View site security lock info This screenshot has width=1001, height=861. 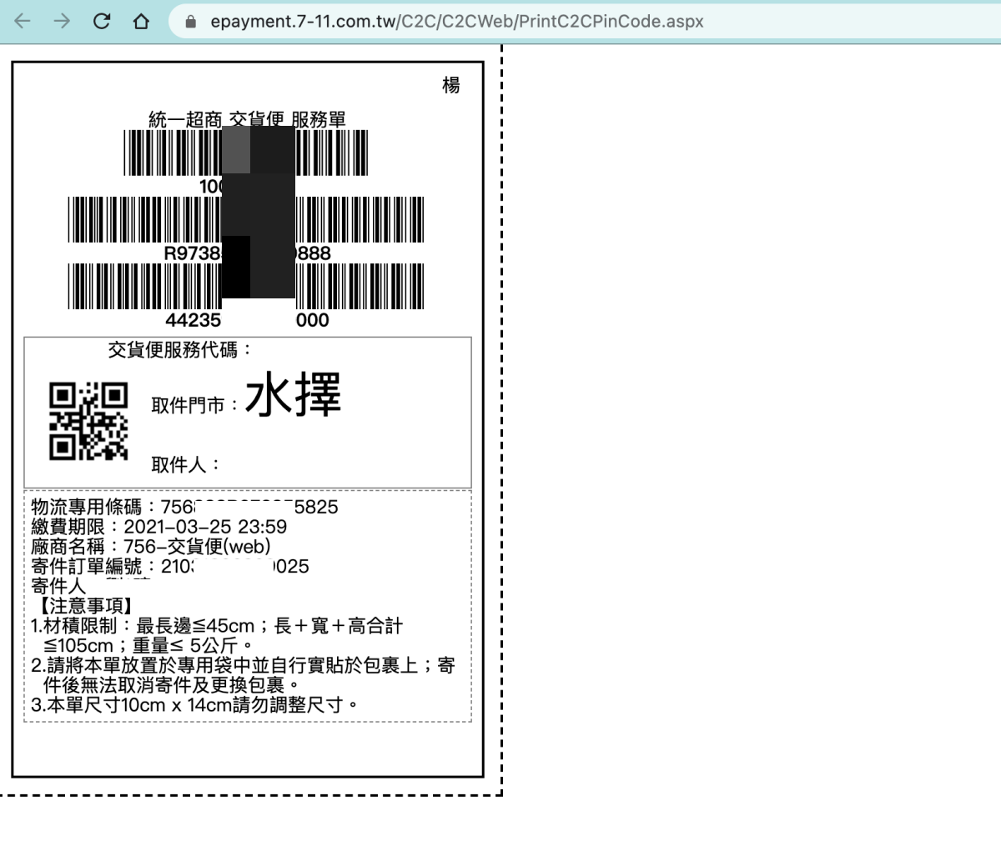[x=191, y=22]
